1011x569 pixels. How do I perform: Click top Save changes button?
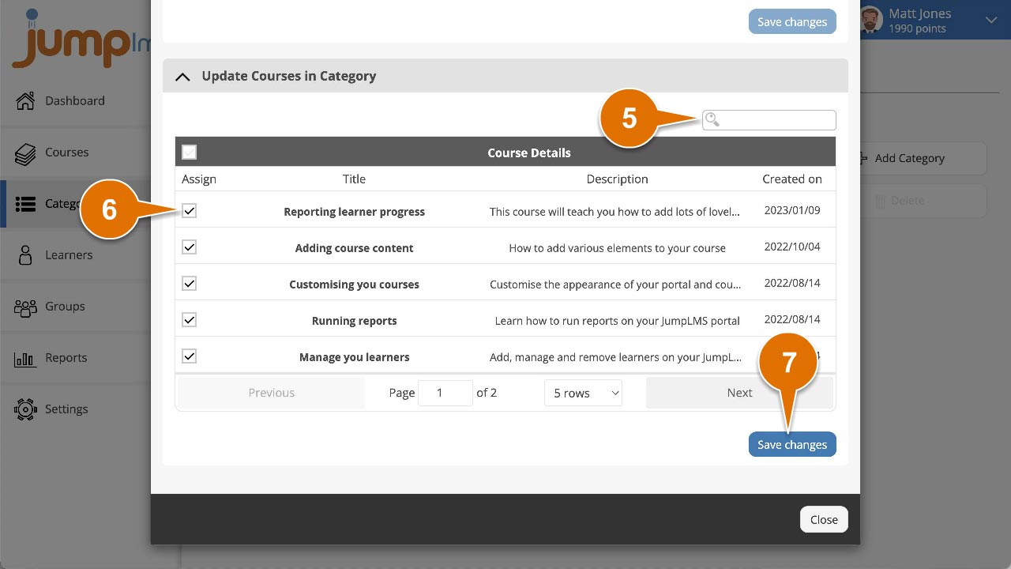792,21
